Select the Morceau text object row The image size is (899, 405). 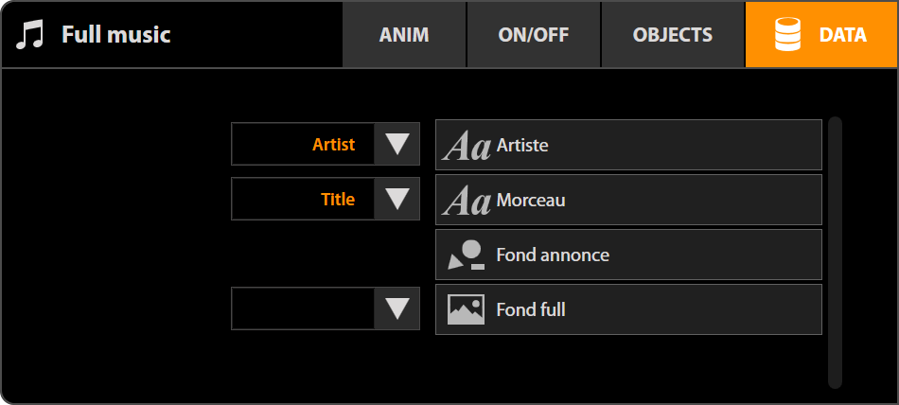click(653, 201)
